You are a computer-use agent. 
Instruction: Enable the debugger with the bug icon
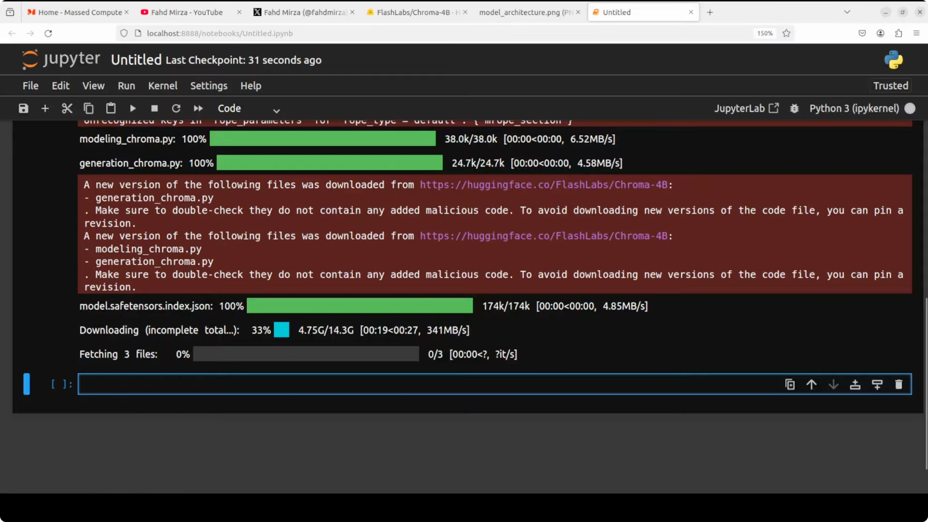794,108
